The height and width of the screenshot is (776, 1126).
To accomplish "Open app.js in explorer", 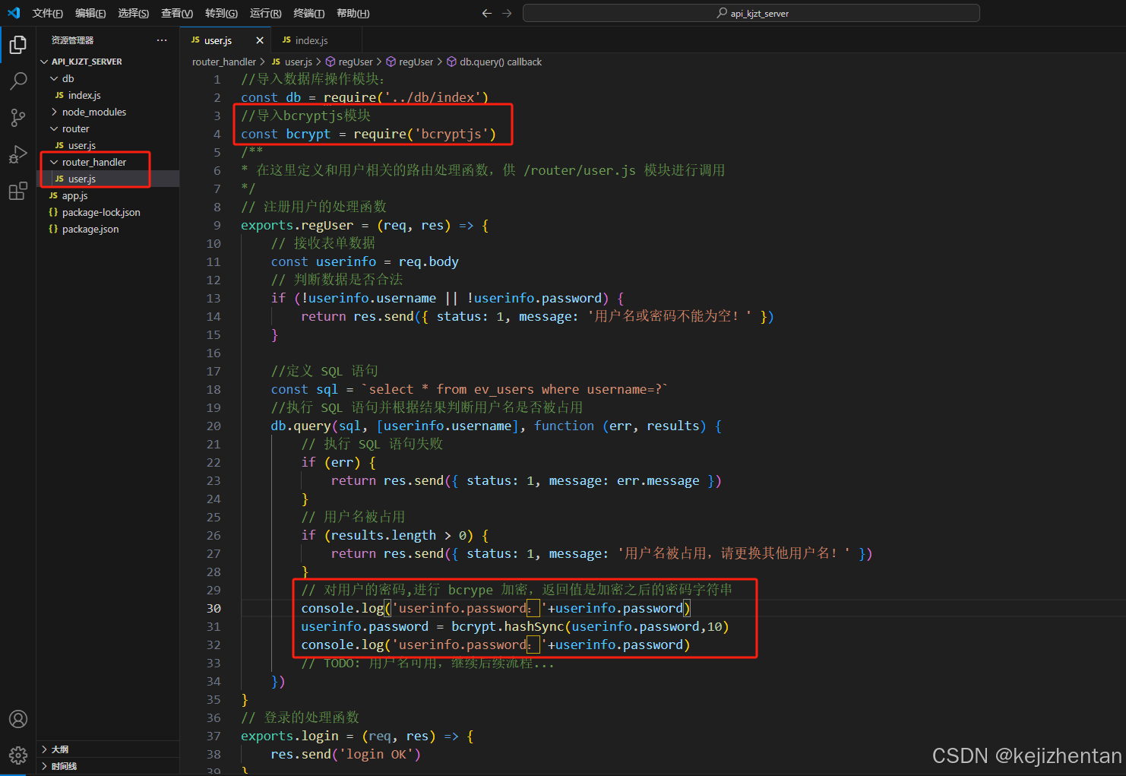I will pyautogui.click(x=108, y=195).
